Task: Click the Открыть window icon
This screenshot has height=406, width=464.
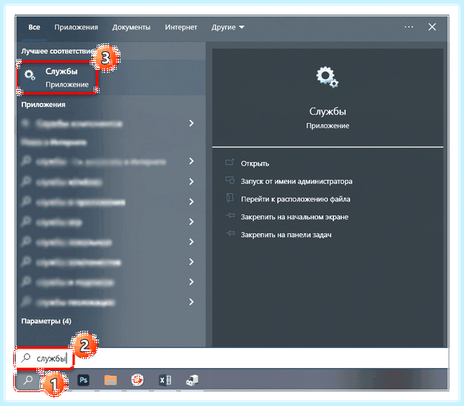Action: point(230,163)
